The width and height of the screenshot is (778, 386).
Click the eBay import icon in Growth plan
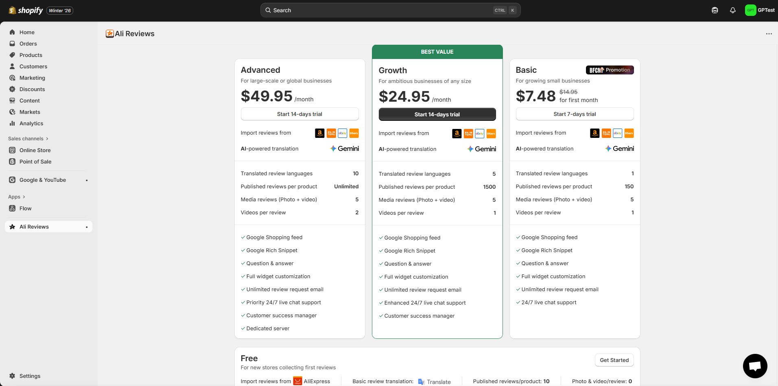click(x=479, y=133)
